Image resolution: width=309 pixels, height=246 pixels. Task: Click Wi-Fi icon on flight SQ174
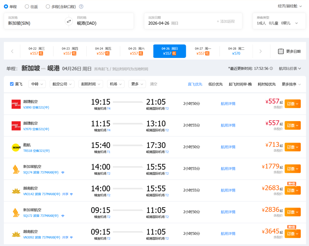tap(63, 173)
